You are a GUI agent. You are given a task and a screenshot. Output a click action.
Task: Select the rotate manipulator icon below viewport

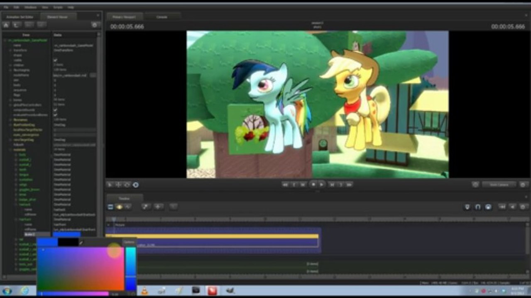pos(127,185)
